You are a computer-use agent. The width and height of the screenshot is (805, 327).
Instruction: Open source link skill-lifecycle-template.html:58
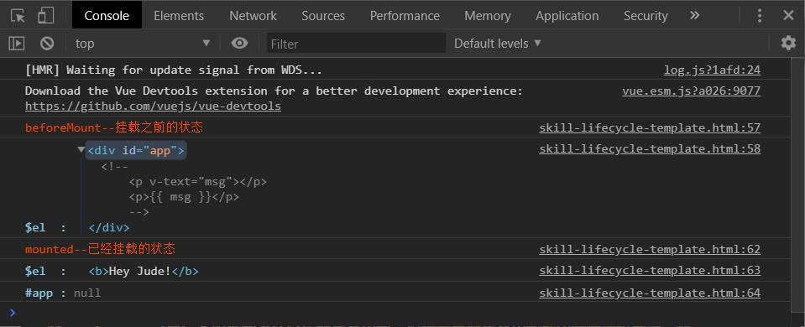coord(650,148)
